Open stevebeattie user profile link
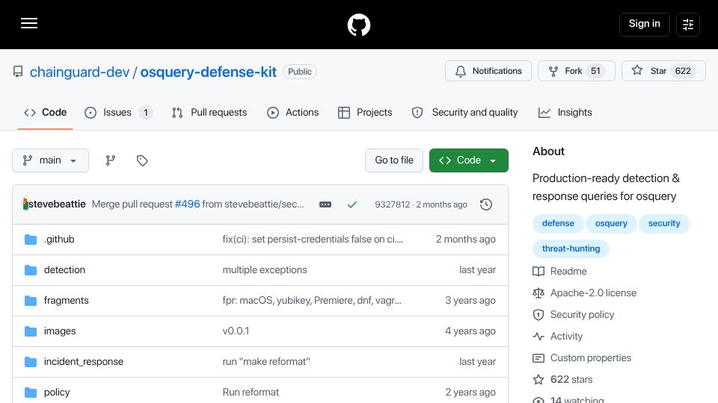The height and width of the screenshot is (403, 718). 58,204
